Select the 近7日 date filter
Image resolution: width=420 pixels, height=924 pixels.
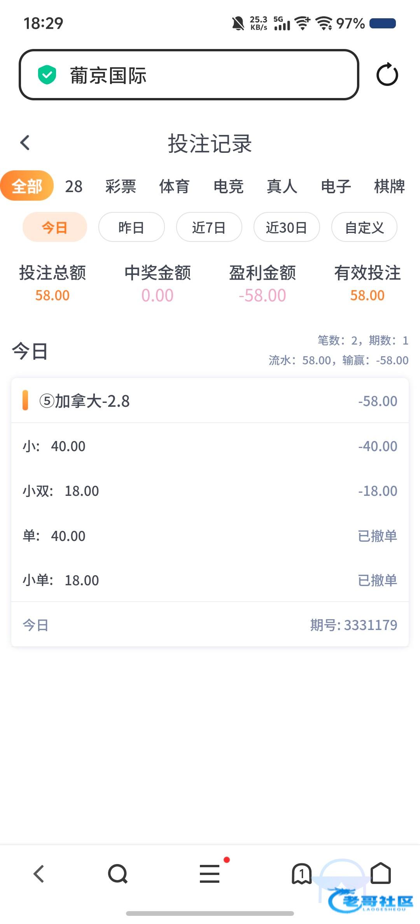click(x=209, y=227)
